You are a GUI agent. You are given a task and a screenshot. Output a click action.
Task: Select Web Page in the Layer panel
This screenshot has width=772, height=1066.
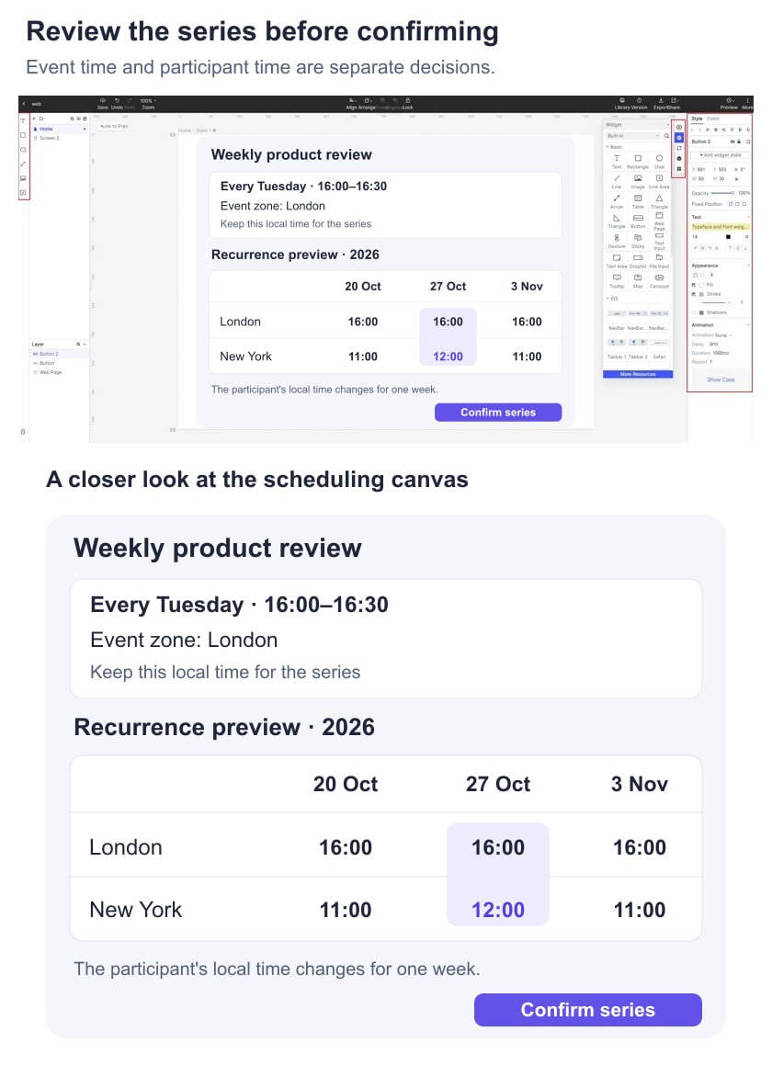(59, 372)
